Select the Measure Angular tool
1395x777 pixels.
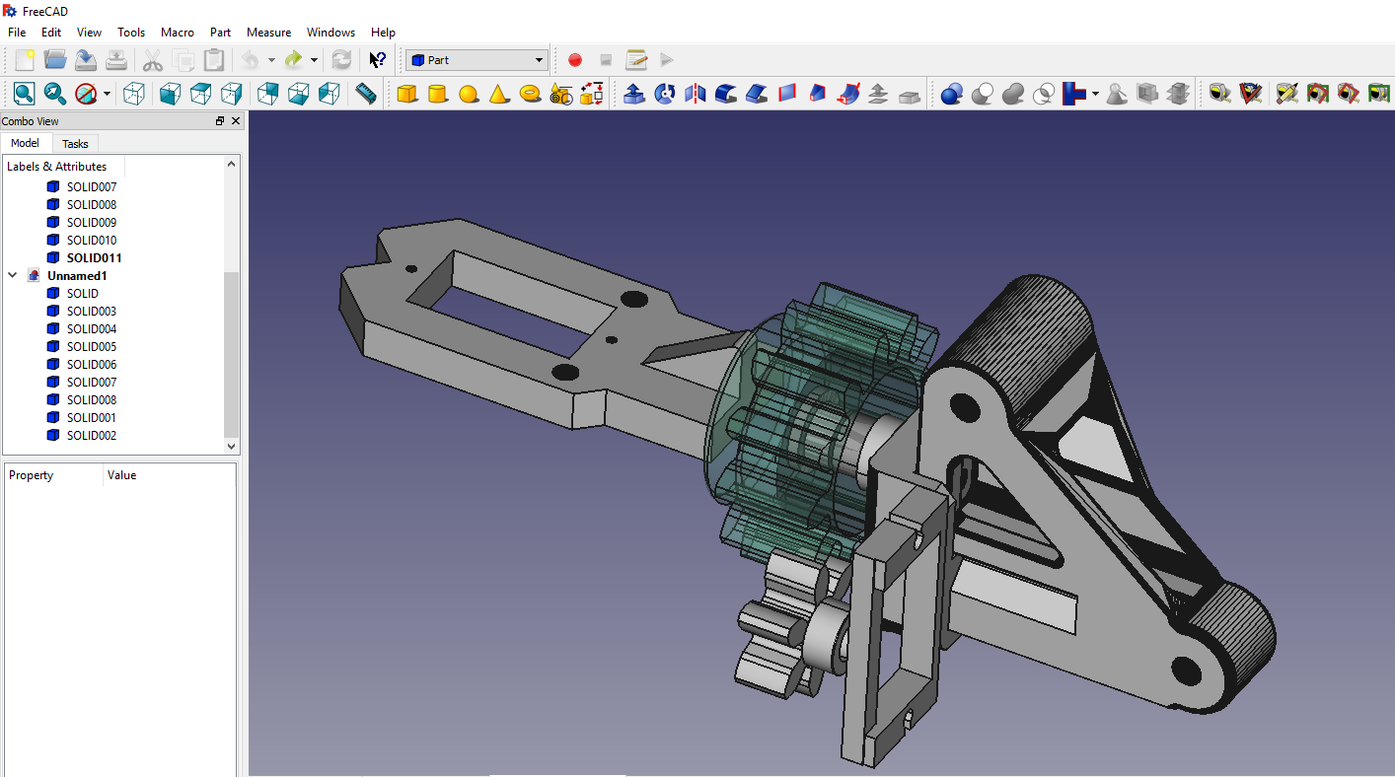coord(1251,94)
